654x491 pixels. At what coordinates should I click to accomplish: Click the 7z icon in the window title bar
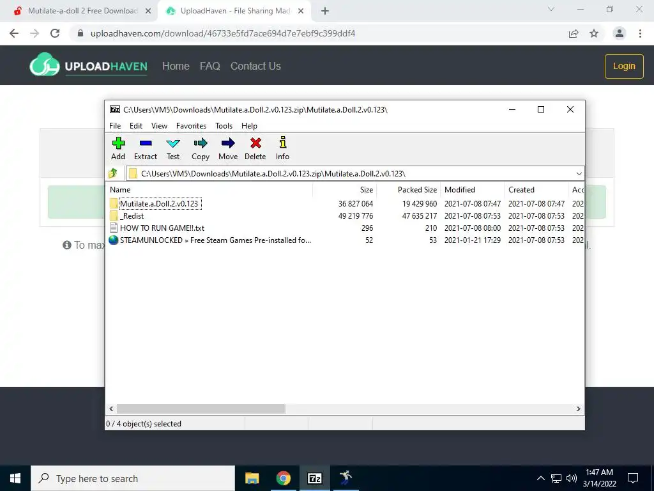[115, 109]
